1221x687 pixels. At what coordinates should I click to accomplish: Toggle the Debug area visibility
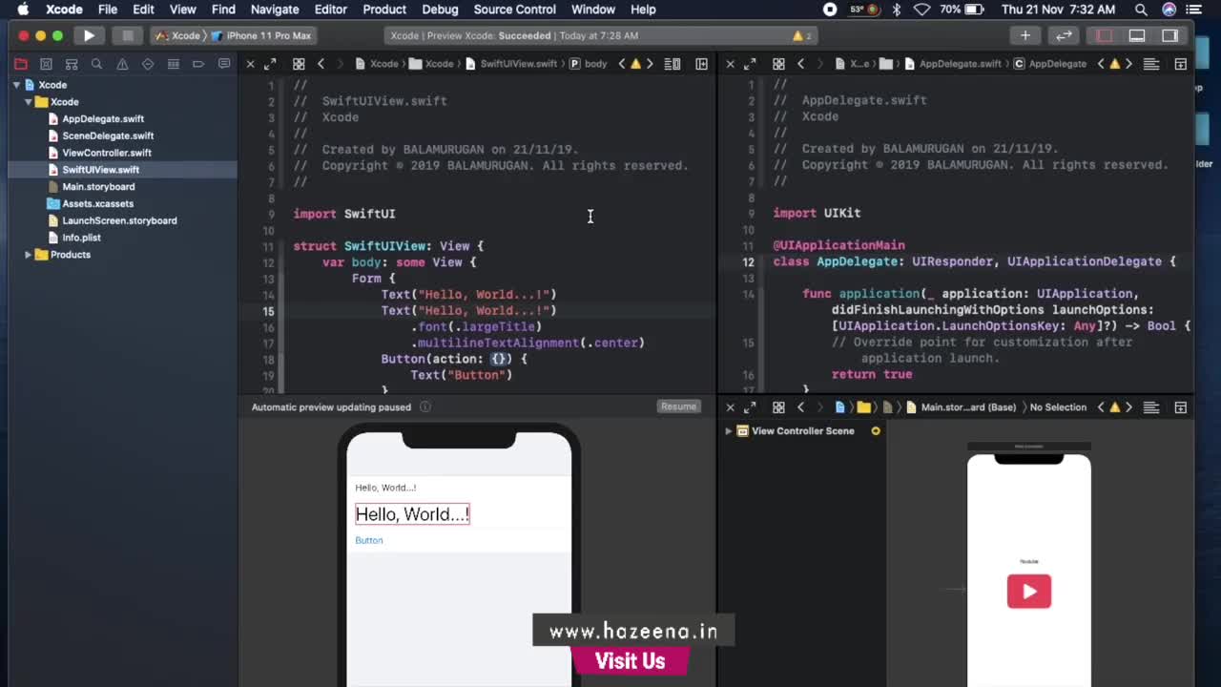point(1137,35)
